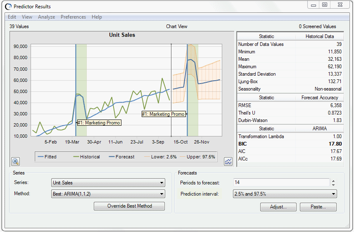Select the AICc row
The height and width of the screenshot is (232, 354).
290,159
